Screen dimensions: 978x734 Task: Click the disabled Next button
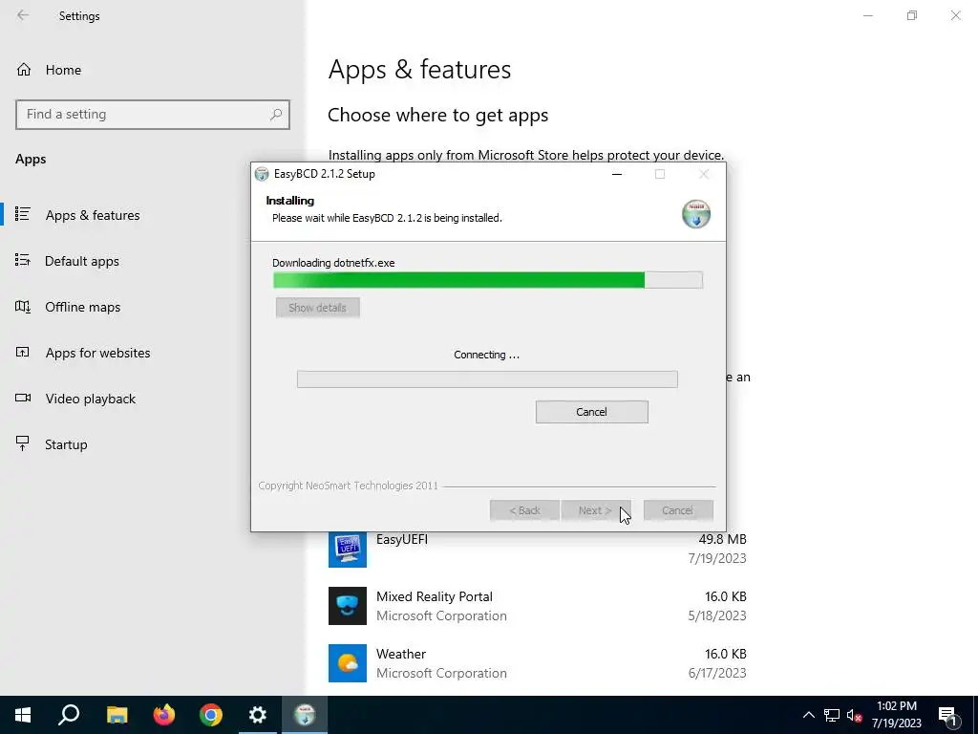(596, 510)
